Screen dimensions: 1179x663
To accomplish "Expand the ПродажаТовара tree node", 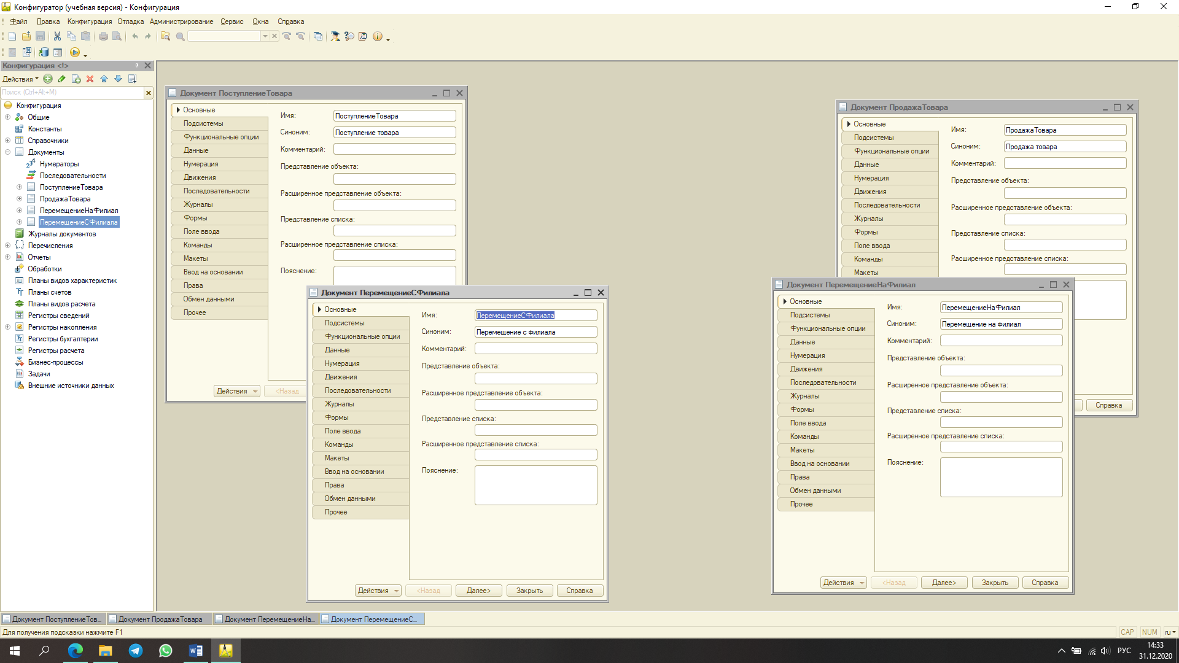I will pos(19,199).
